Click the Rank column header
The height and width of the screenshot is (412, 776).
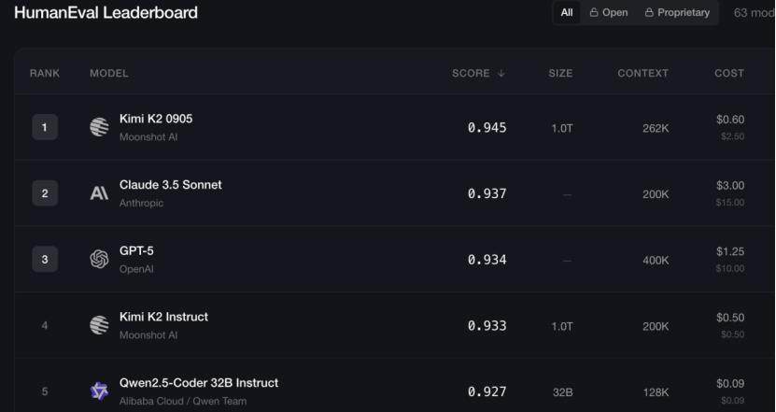pyautogui.click(x=45, y=73)
